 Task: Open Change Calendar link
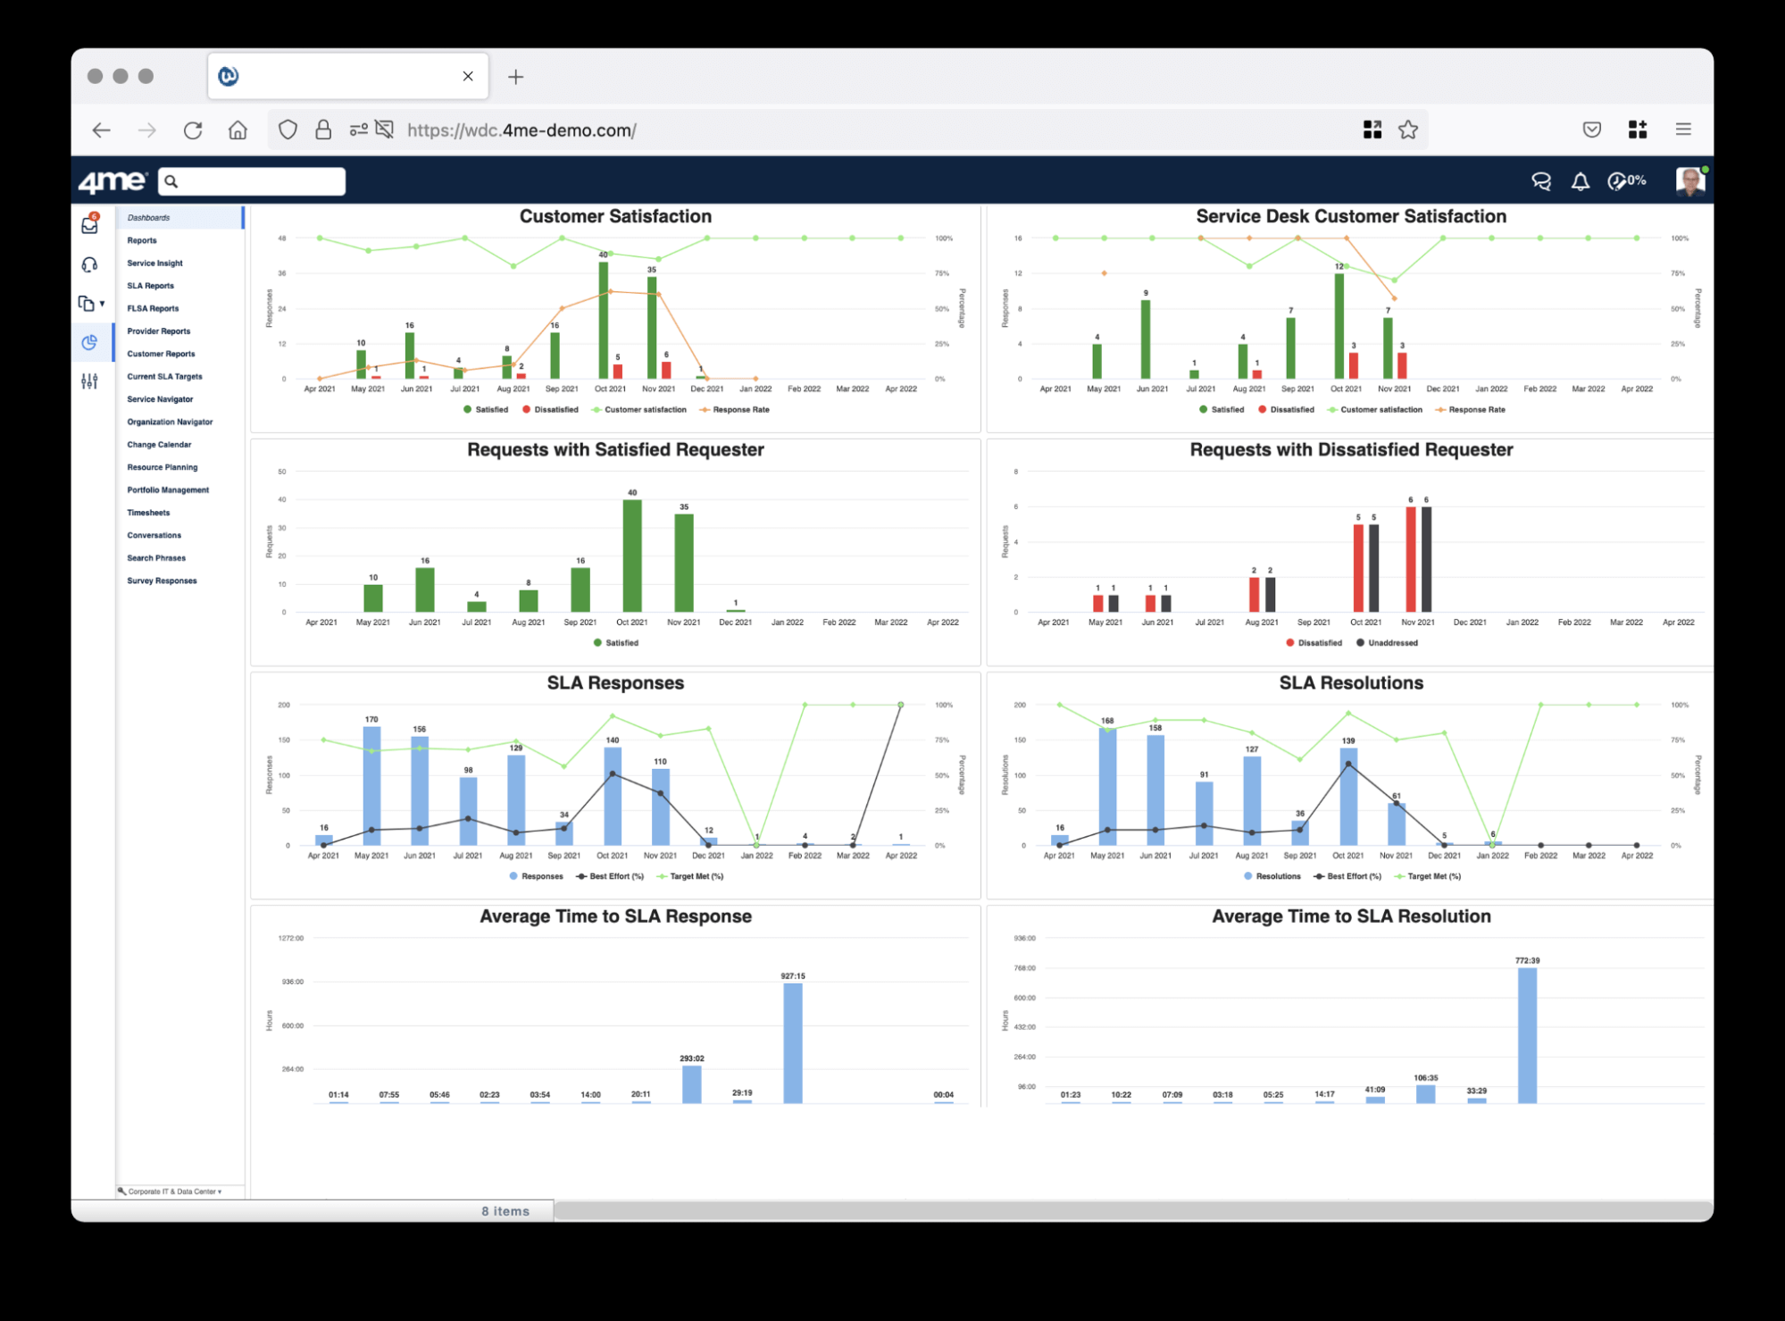pos(159,445)
